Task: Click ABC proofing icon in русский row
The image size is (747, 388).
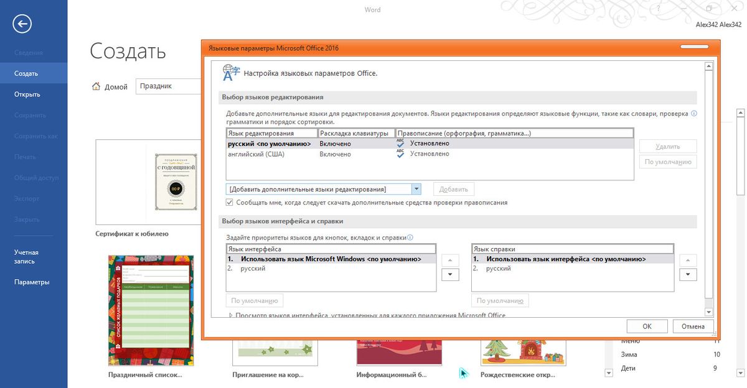Action: [400, 143]
